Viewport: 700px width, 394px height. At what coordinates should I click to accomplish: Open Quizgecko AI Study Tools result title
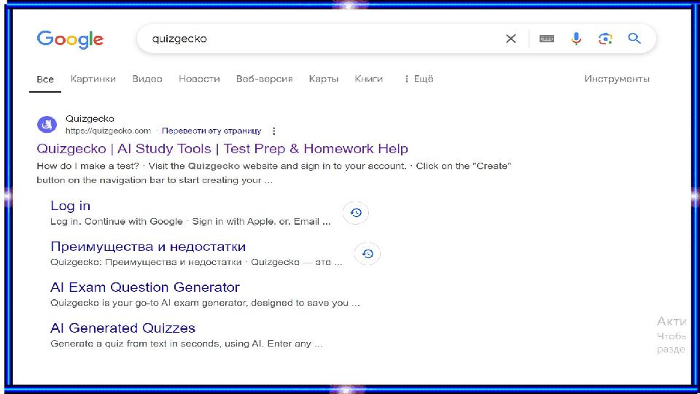[x=222, y=149]
